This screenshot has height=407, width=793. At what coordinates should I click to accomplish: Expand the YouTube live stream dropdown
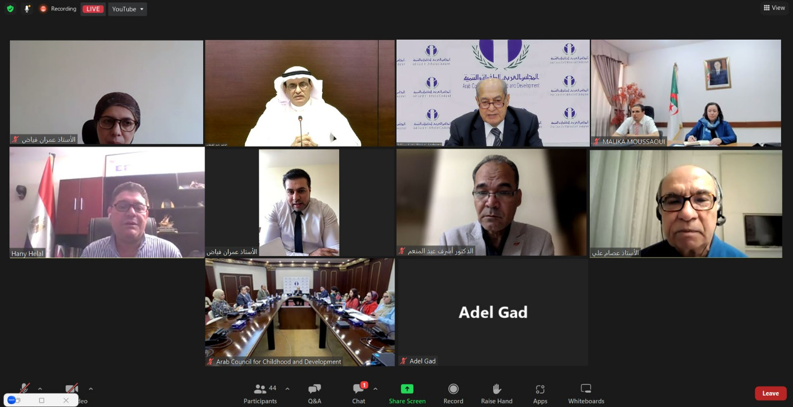point(128,9)
